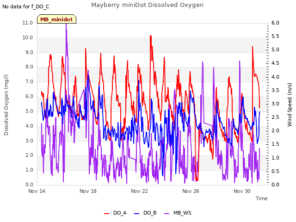The width and height of the screenshot is (296, 222).
Task: Click the 2.0 left axis value on dissolved oxygen scale
Action: coord(30,155)
